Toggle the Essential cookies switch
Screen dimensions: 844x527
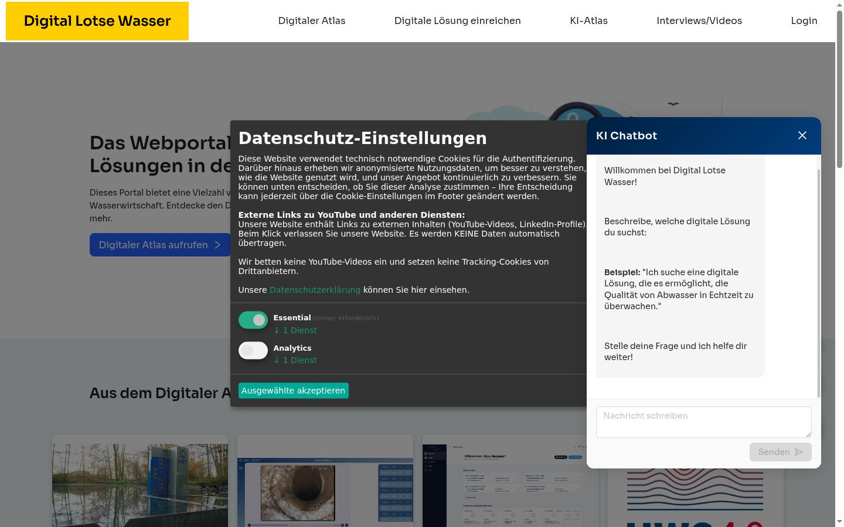tap(253, 320)
